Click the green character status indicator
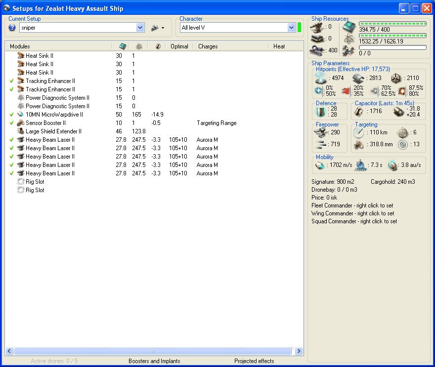Viewport: 435px width, 367px height. (300, 28)
